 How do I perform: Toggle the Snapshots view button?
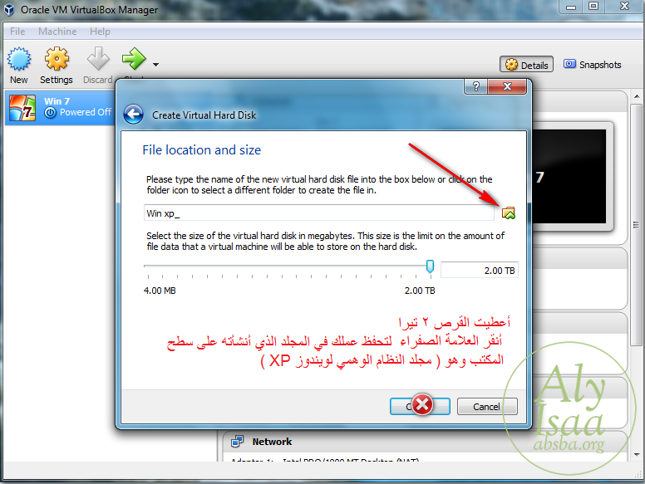coord(592,65)
